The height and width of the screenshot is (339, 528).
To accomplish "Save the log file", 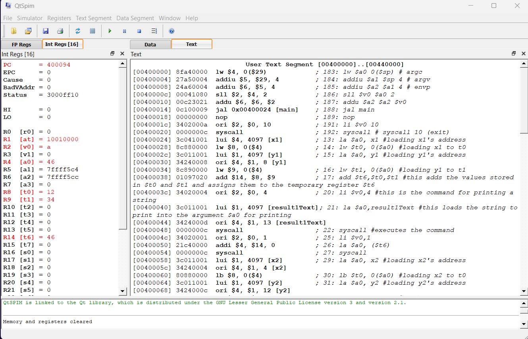I will point(45,31).
